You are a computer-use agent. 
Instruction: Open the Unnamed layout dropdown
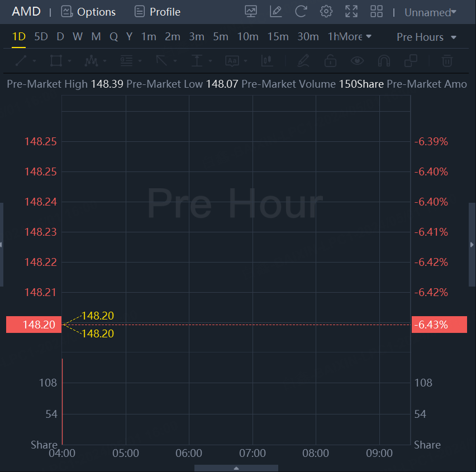pyautogui.click(x=430, y=12)
